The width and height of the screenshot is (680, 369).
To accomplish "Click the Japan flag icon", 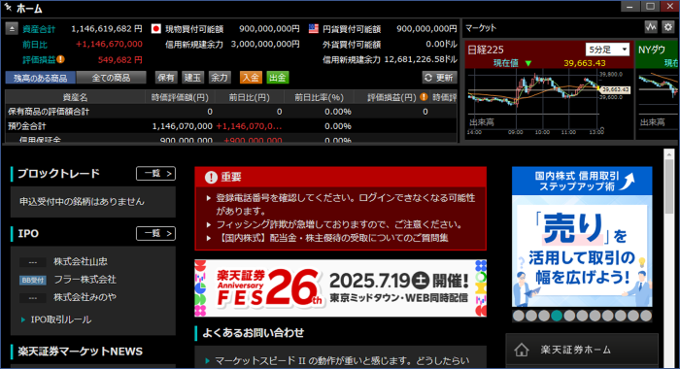I will (x=156, y=28).
